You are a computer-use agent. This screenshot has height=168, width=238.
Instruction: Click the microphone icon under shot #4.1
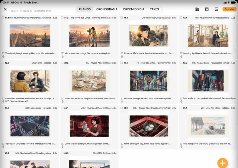(62, 147)
